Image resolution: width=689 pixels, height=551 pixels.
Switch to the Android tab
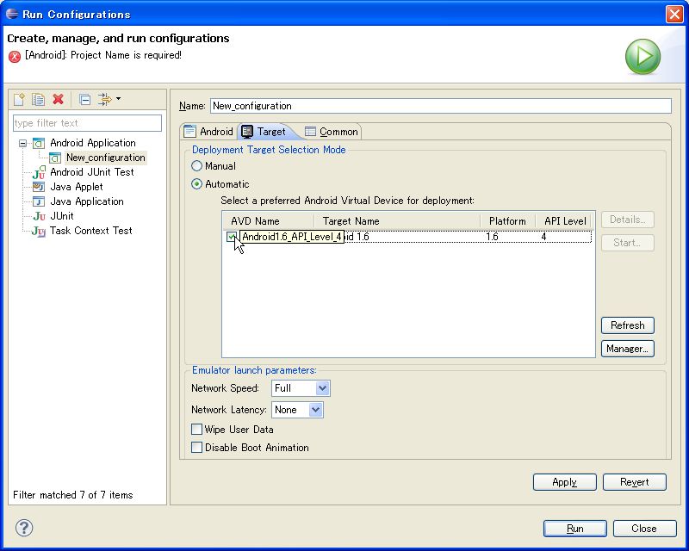[x=208, y=132]
